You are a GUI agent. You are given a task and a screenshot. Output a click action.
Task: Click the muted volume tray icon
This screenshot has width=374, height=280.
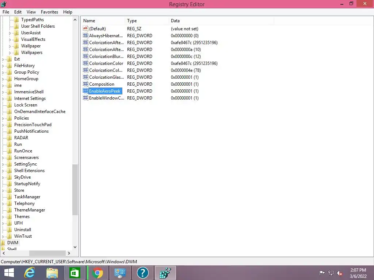tap(340, 273)
